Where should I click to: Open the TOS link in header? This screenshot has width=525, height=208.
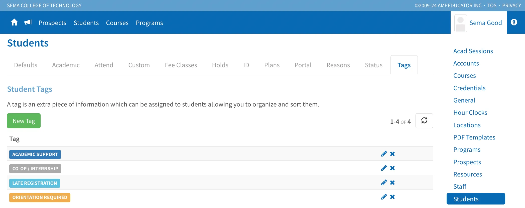[492, 5]
